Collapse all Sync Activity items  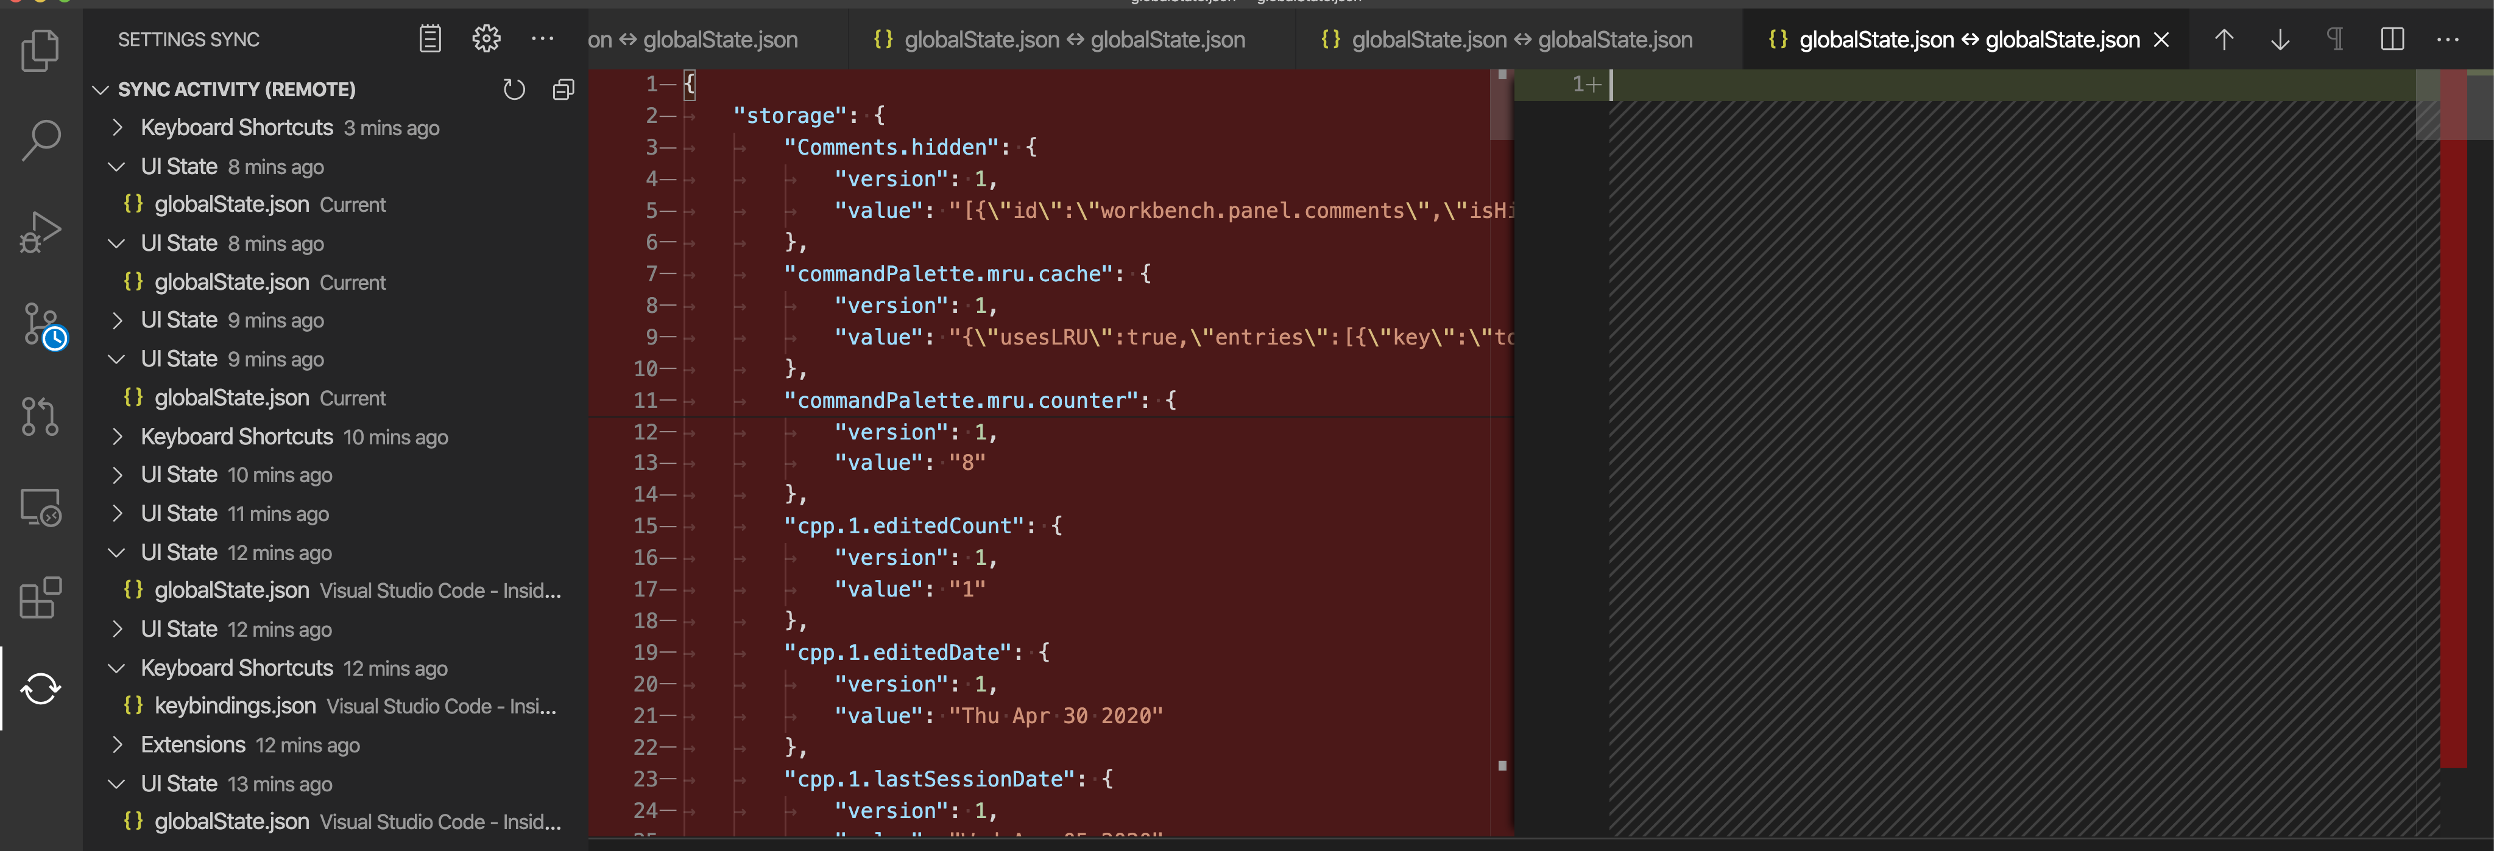coord(562,90)
